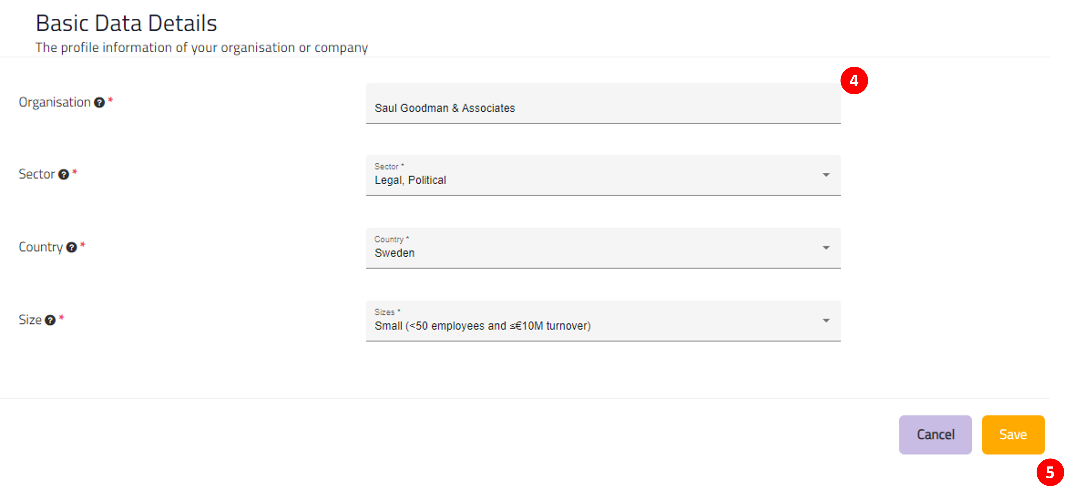Expand the Country dropdown arrow
The width and height of the screenshot is (1066, 494).
pyautogui.click(x=826, y=248)
